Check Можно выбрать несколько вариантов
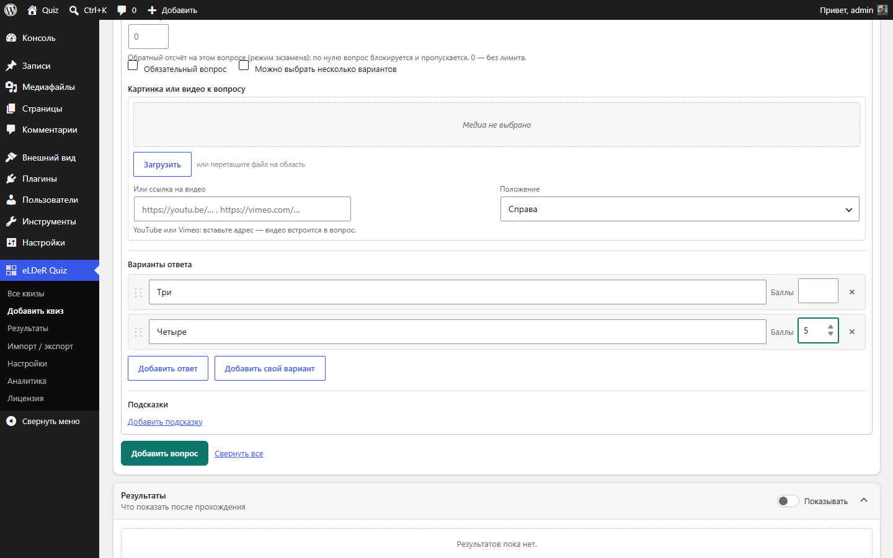The height and width of the screenshot is (558, 893). coord(244,65)
